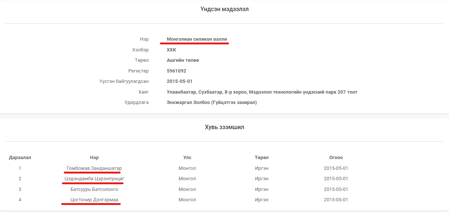449x212 pixels.
Task: Select shareholder Батсуурь Батсолонго
Action: pyautogui.click(x=94, y=189)
